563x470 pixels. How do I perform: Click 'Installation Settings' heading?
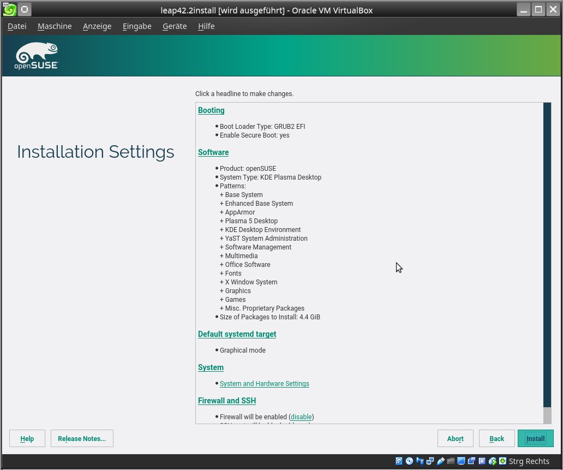[x=96, y=152]
